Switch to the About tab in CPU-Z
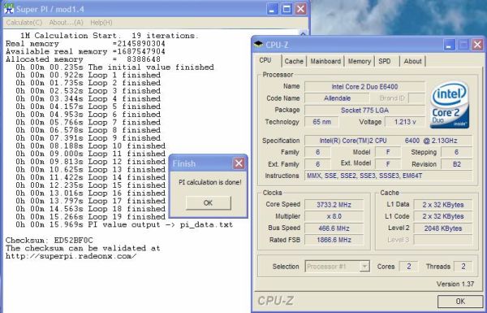 pyautogui.click(x=412, y=61)
